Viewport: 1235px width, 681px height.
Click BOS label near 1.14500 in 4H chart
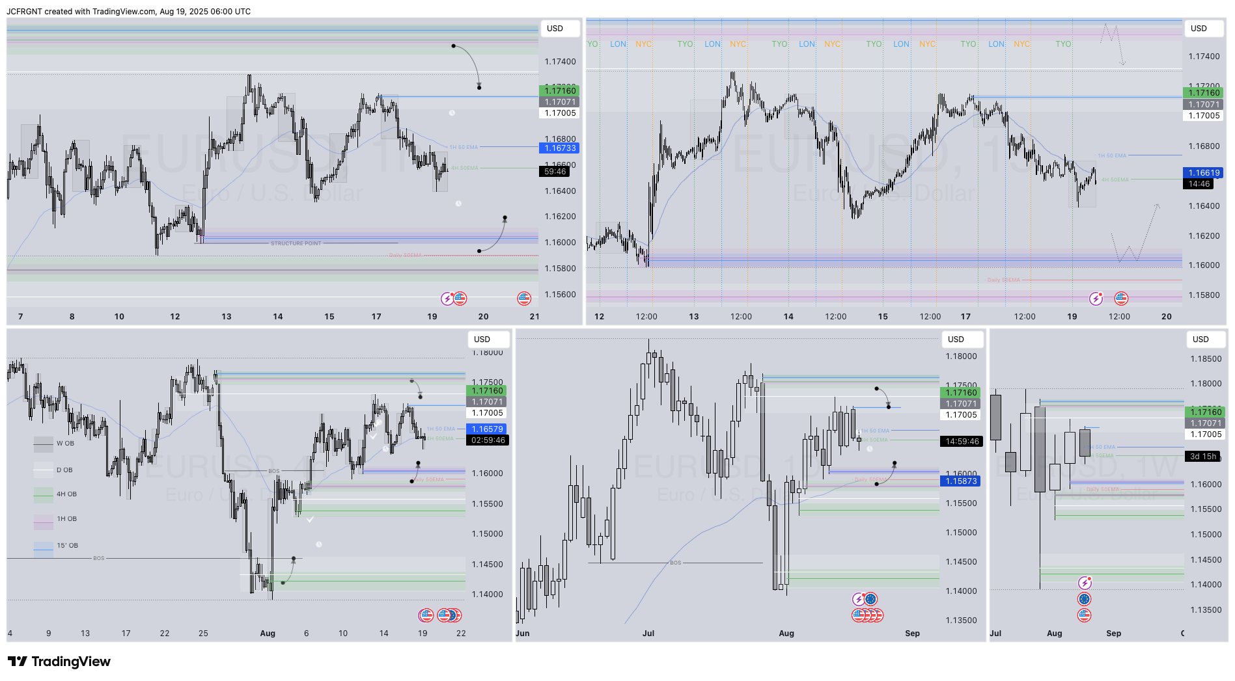point(98,558)
